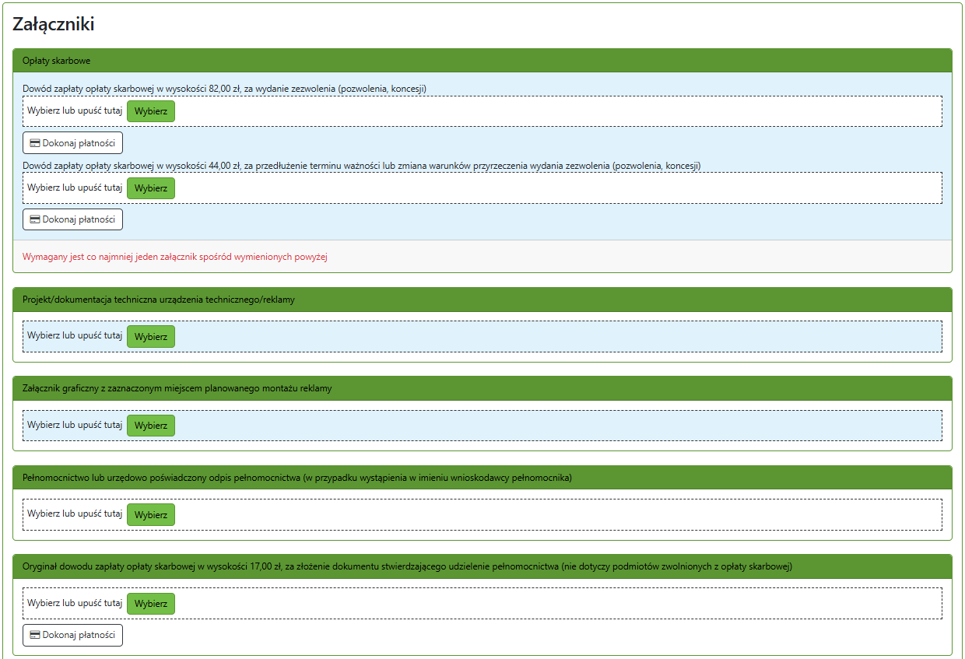Click the credit card icon for the 44,00 zł payment
The height and width of the screenshot is (659, 965).
(34, 219)
